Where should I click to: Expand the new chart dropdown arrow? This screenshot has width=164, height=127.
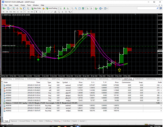click(6, 8)
